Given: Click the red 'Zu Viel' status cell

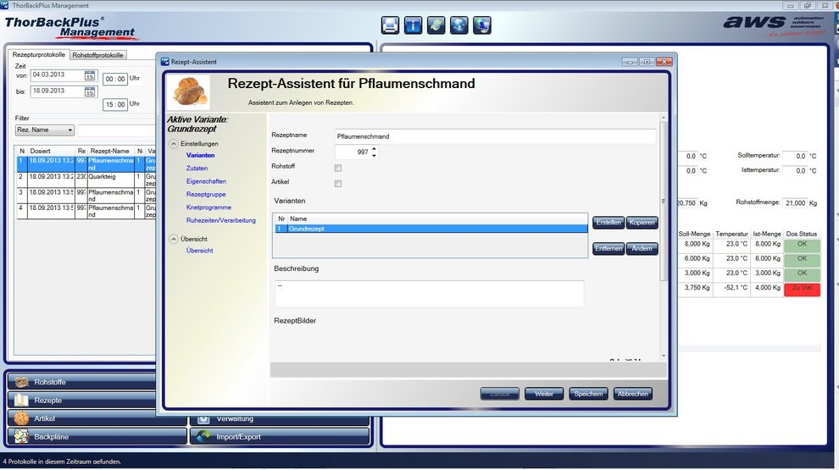Looking at the screenshot, I should click(802, 289).
